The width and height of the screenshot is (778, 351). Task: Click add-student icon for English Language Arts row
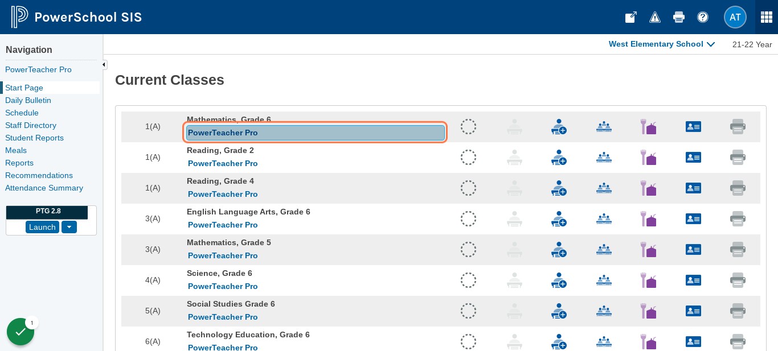pyautogui.click(x=559, y=219)
